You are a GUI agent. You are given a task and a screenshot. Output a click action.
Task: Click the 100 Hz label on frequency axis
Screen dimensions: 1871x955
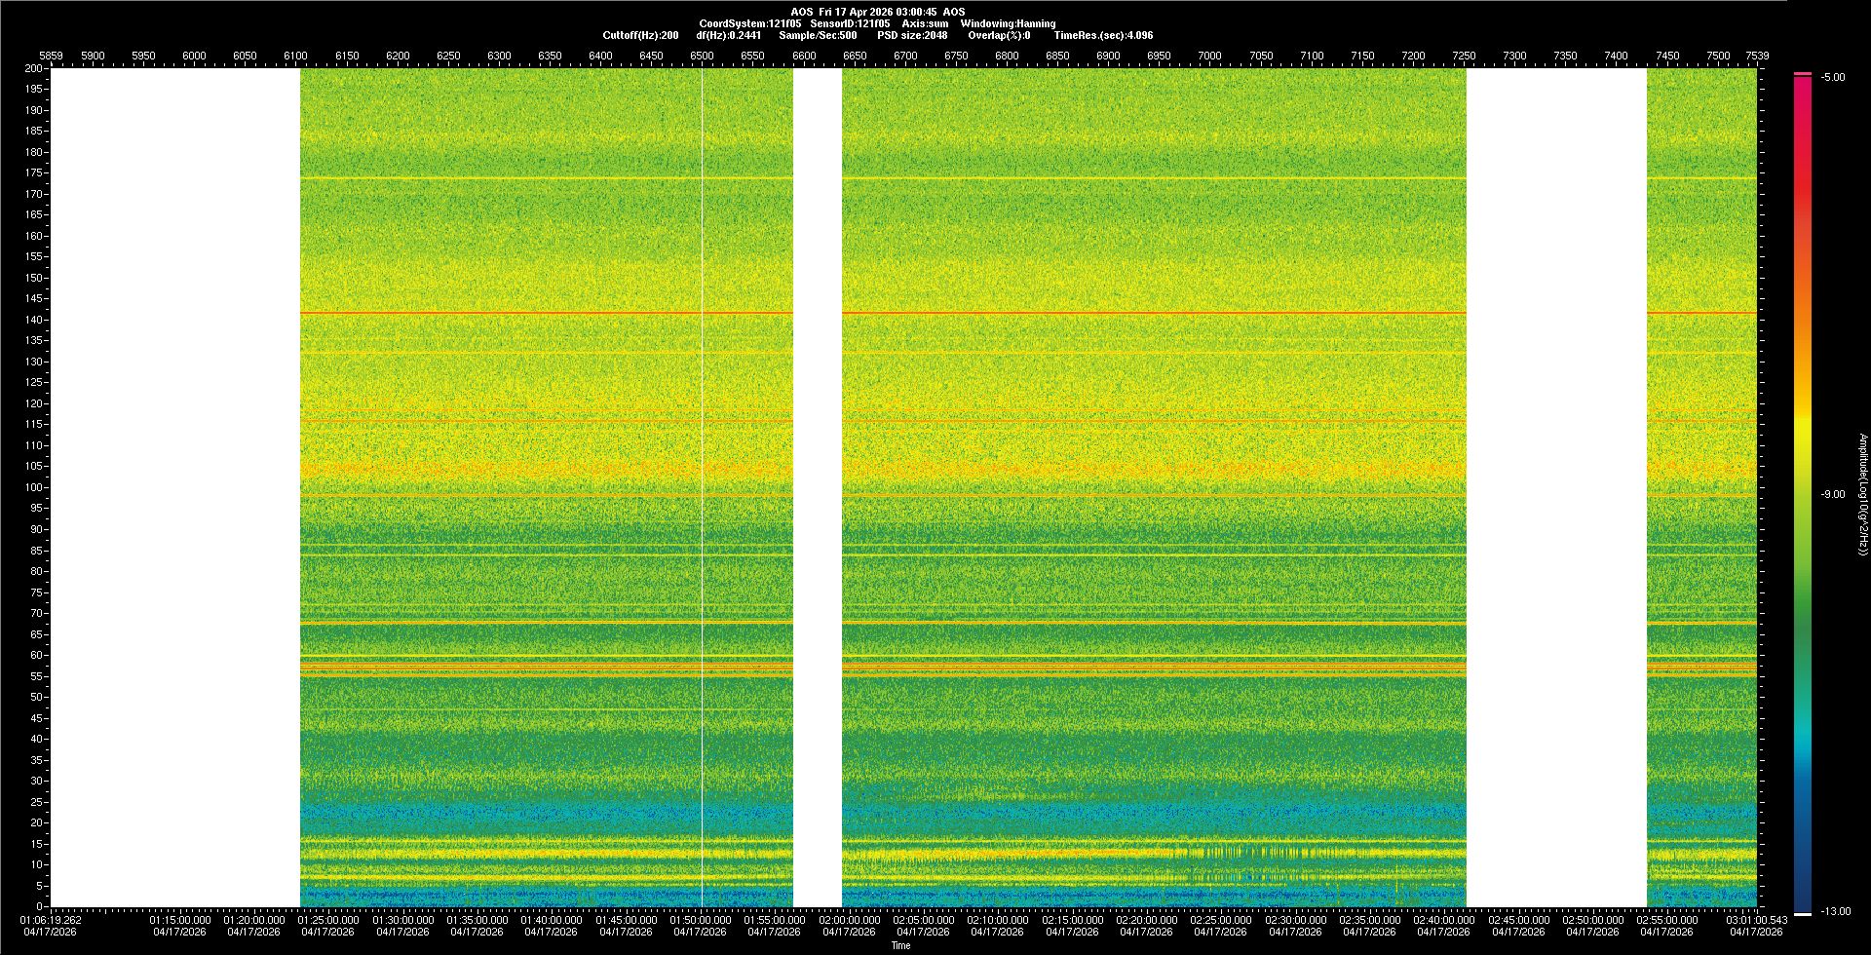(34, 487)
